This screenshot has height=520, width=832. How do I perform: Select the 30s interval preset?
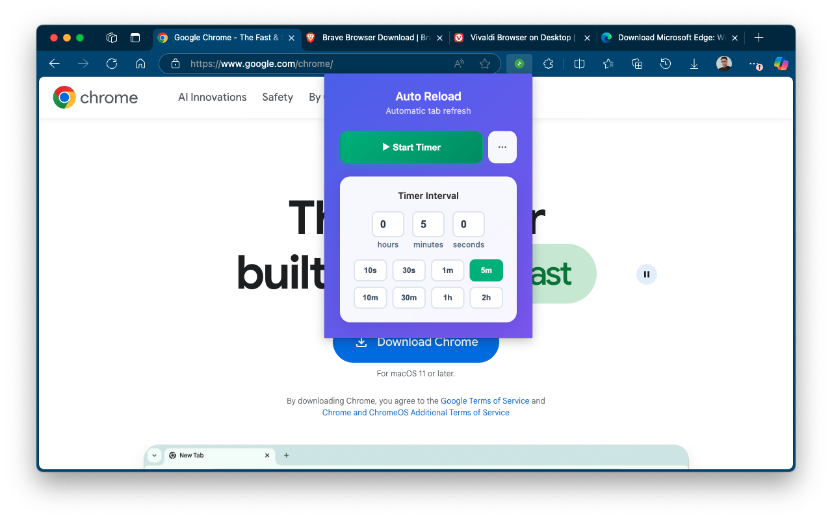[x=409, y=270]
